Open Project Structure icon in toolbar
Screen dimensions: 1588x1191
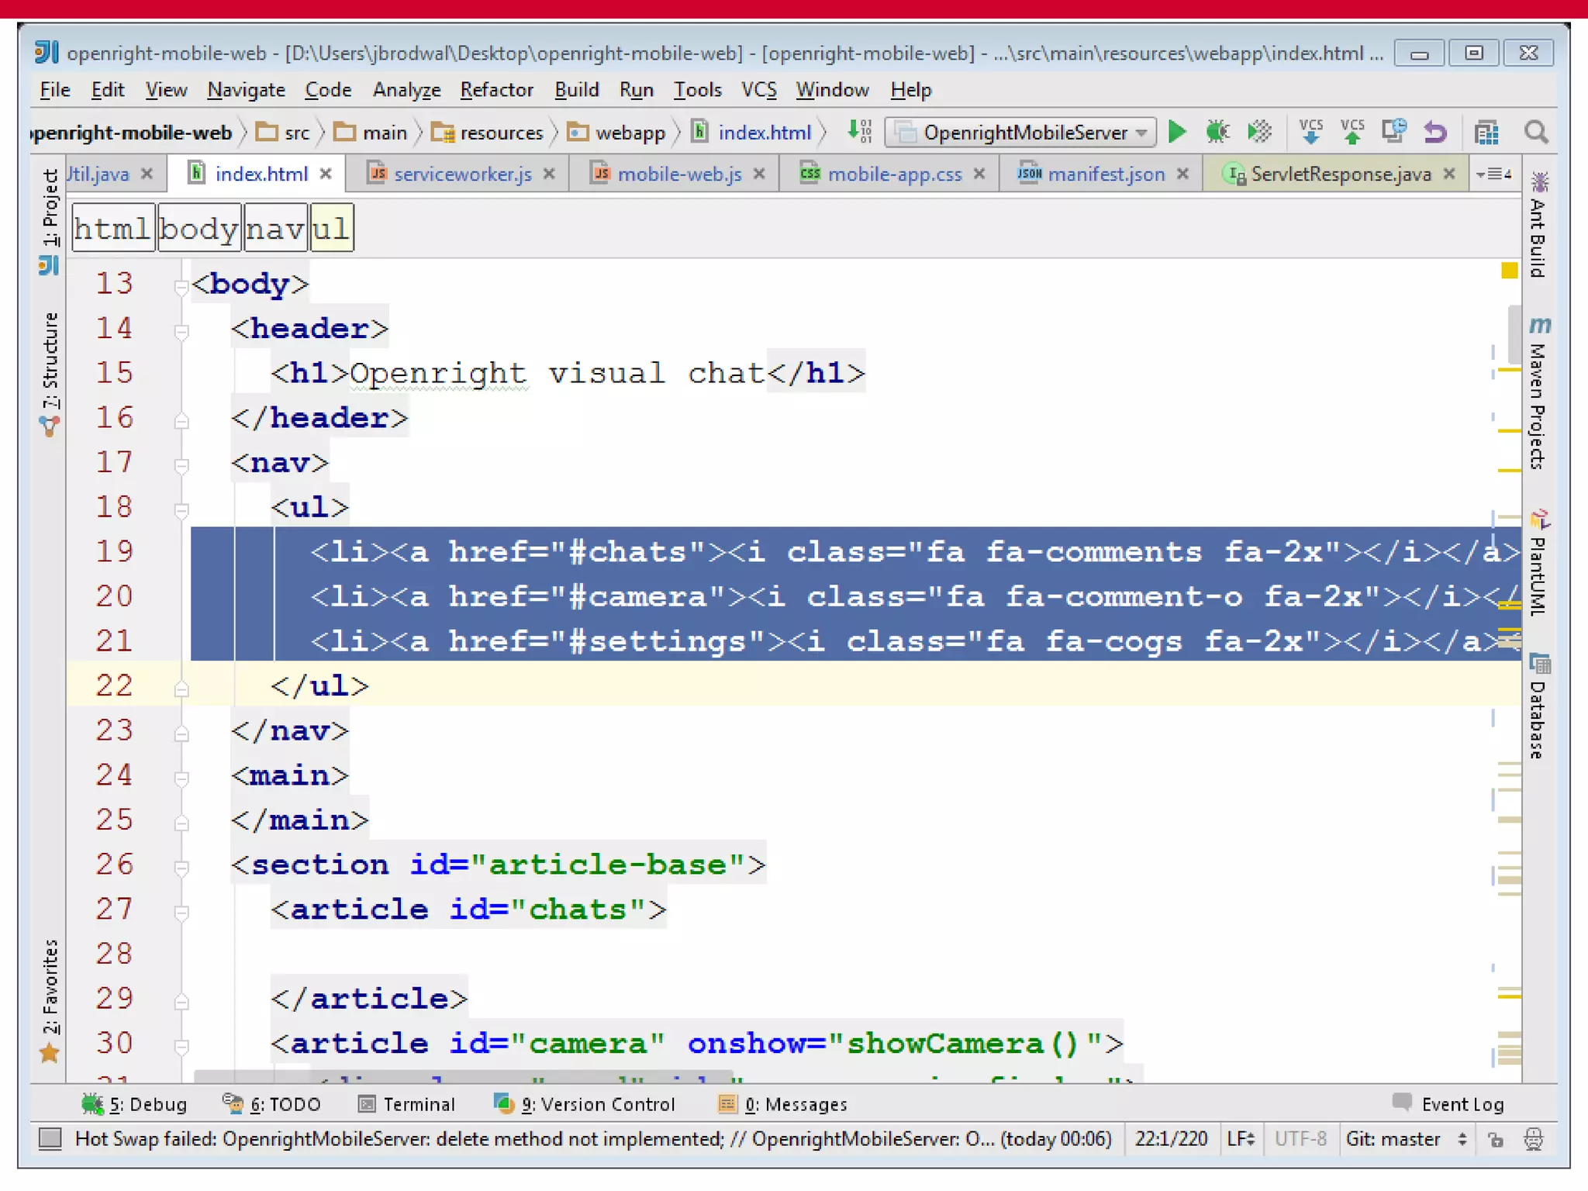(1486, 133)
